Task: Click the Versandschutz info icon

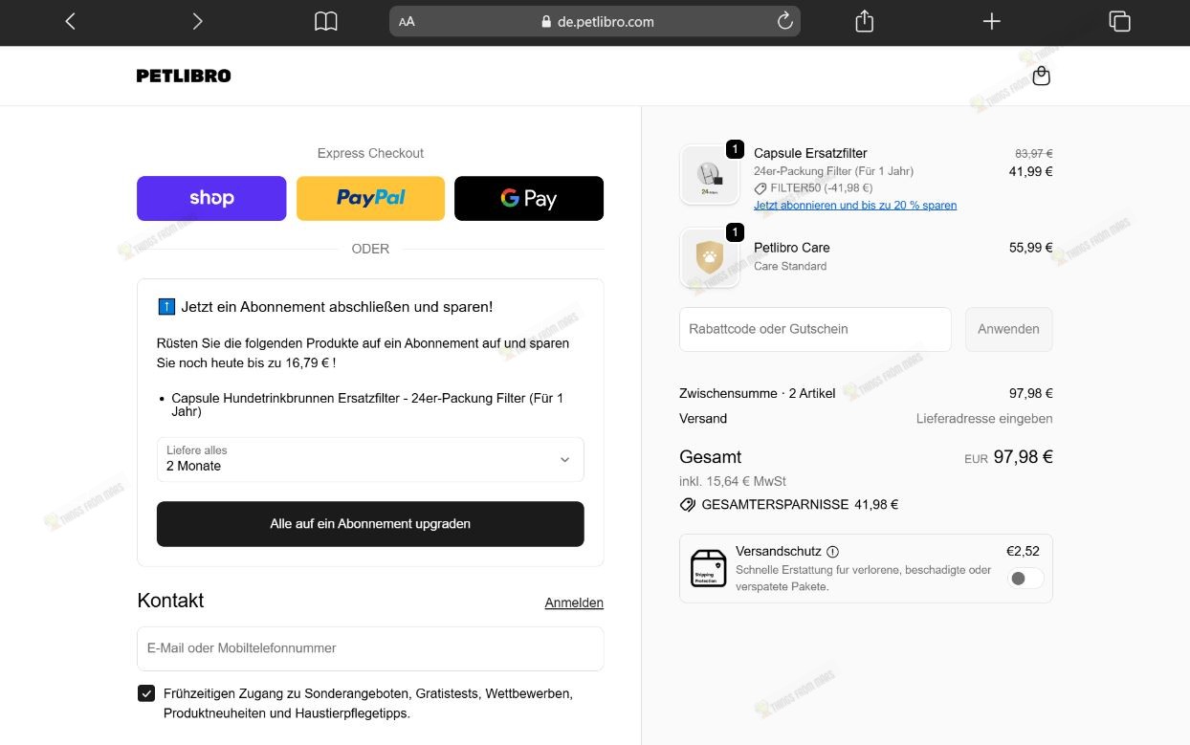Action: [x=832, y=552]
